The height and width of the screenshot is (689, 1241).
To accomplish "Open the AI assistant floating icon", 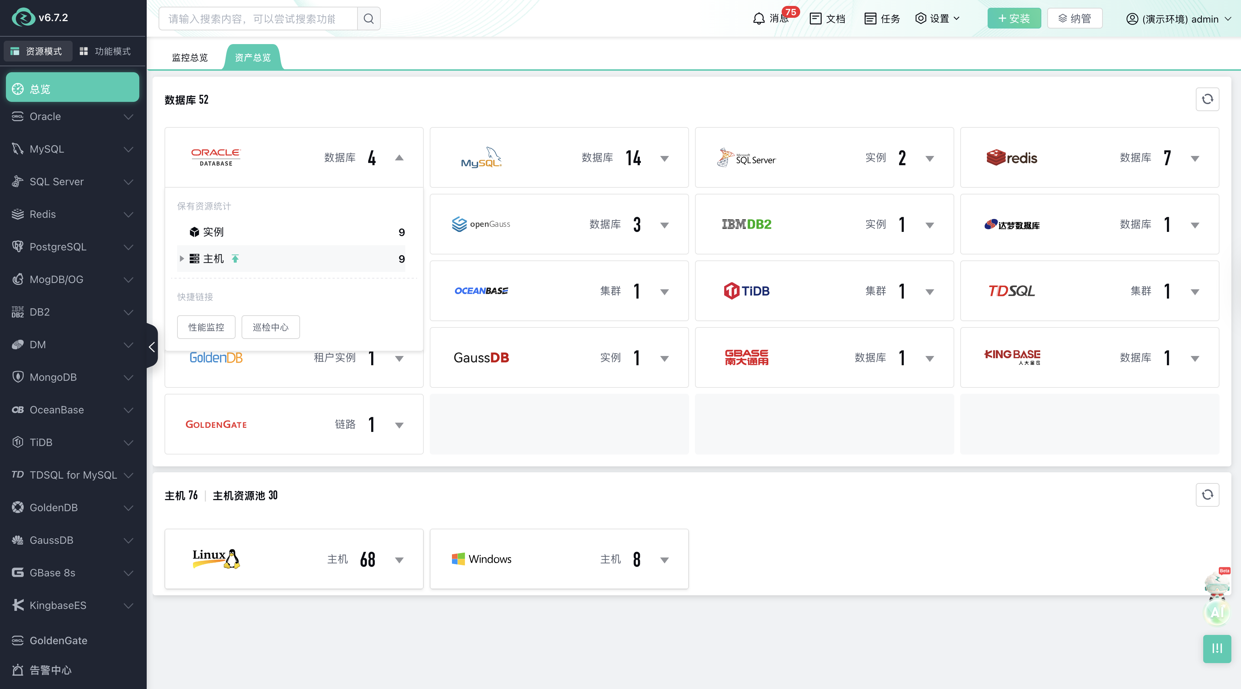I will [1217, 612].
